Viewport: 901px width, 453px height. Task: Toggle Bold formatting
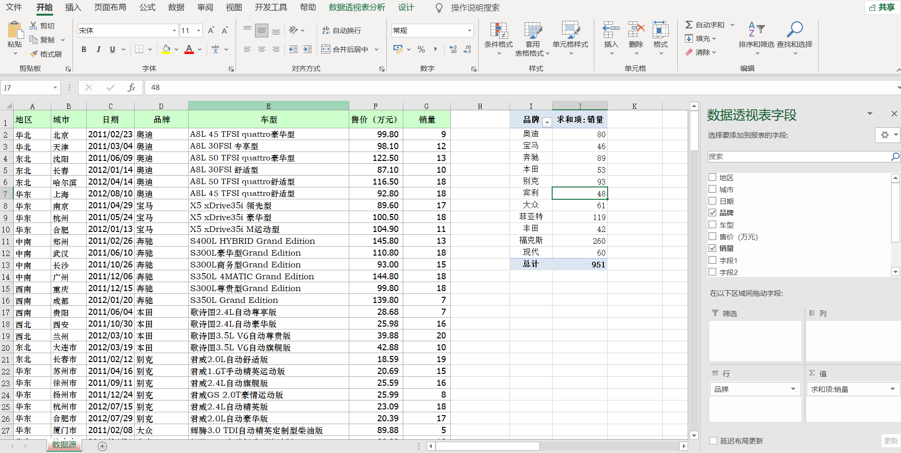click(84, 49)
